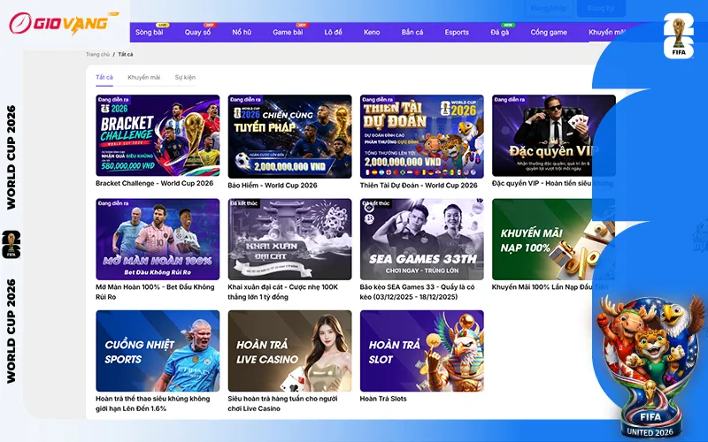Switch to the Sự kiện tab
Image resolution: width=708 pixels, height=442 pixels.
(x=185, y=78)
